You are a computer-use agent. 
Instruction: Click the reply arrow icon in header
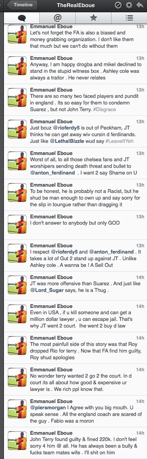tap(140, 5)
